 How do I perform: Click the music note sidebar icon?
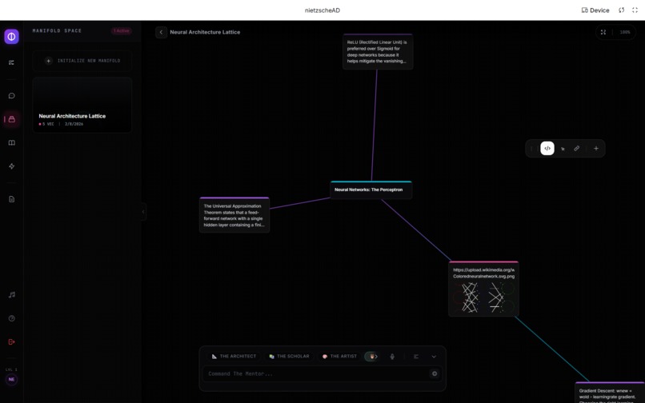point(11,295)
